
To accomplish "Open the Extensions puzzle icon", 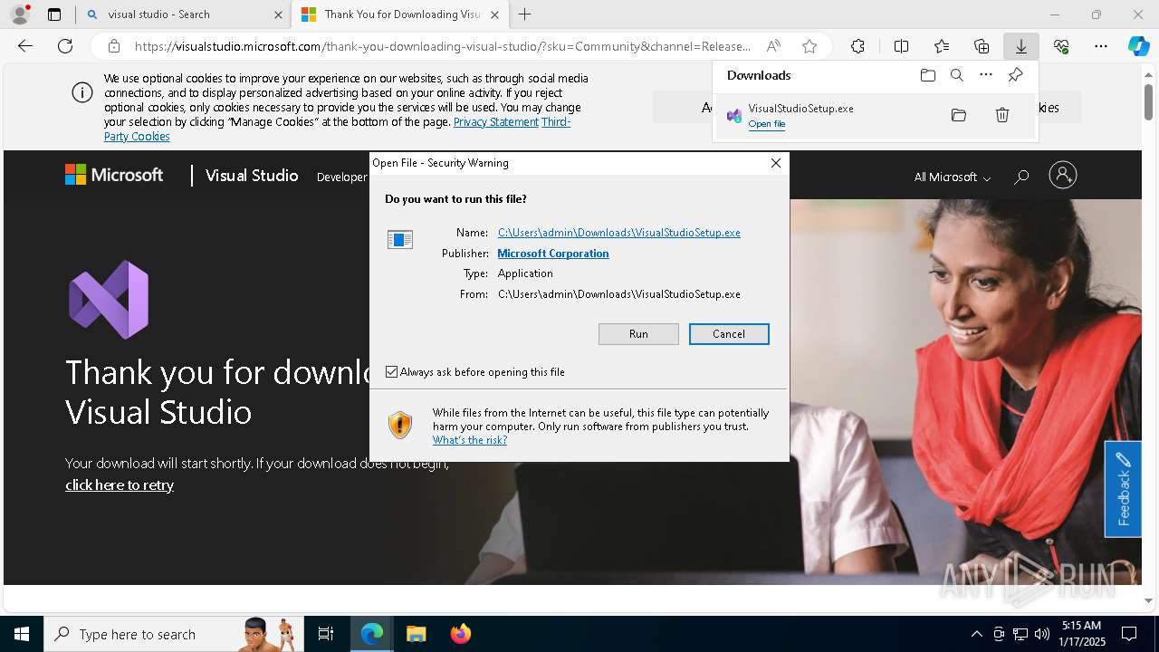I will [x=857, y=46].
